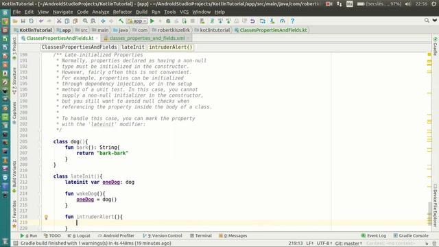Click the Open folder toolbar icon

(15, 21)
